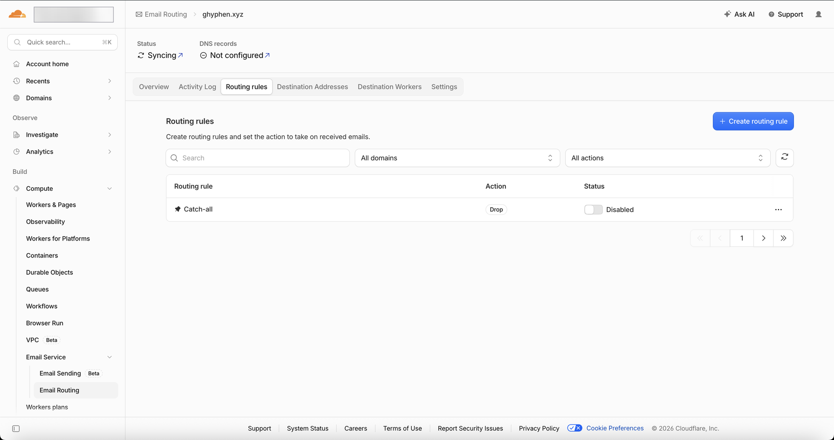This screenshot has height=440, width=834.
Task: Select page number 1 in pagination
Action: 742,238
